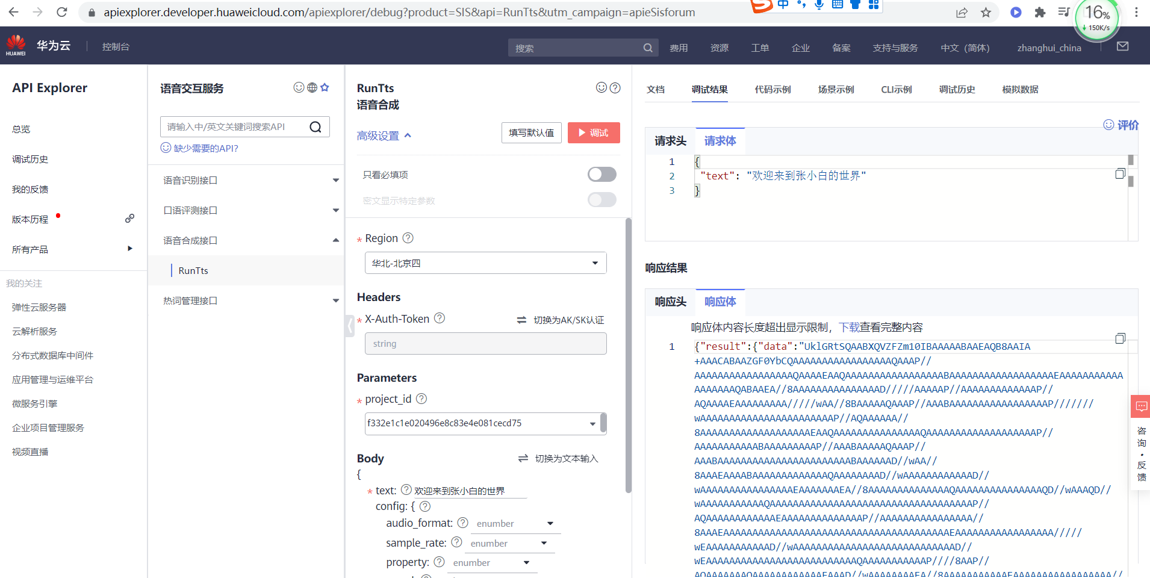
Task: Toggle the 密文显示特定参数 switch
Action: (602, 200)
